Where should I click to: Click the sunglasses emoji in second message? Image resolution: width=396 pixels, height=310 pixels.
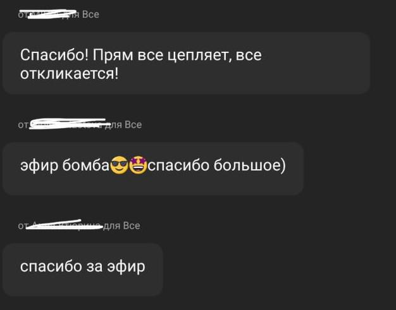pyautogui.click(x=119, y=165)
